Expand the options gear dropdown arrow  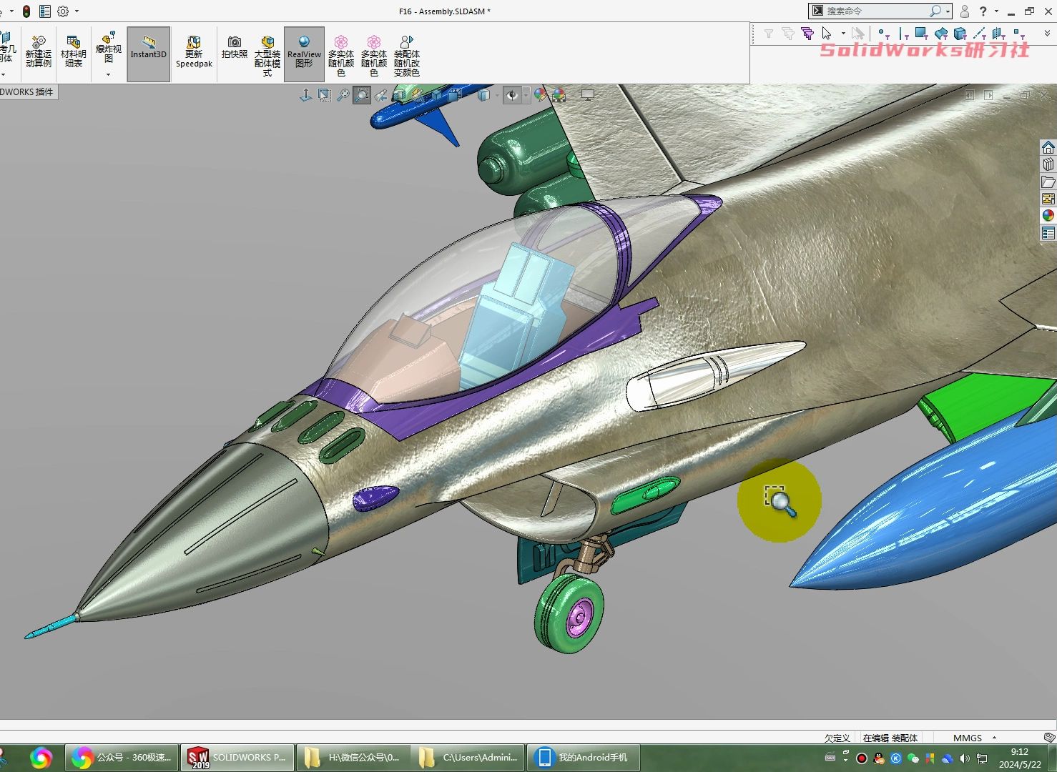pyautogui.click(x=77, y=11)
